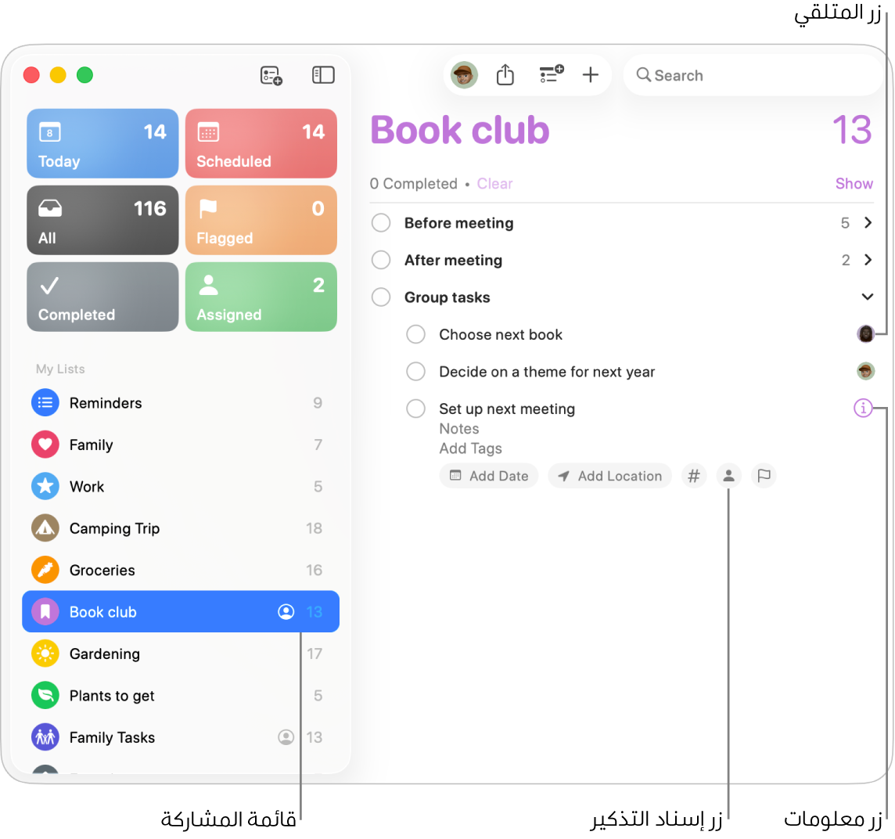Mark Before meeting as complete
This screenshot has width=895, height=839.
(x=381, y=223)
